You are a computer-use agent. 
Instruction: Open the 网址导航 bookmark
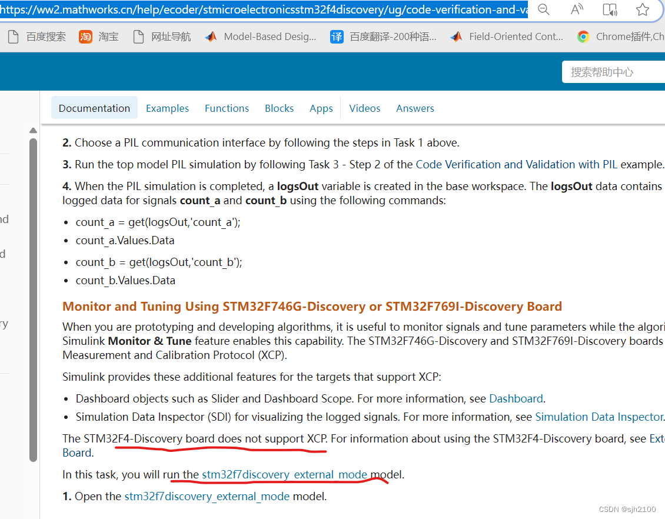click(x=162, y=37)
